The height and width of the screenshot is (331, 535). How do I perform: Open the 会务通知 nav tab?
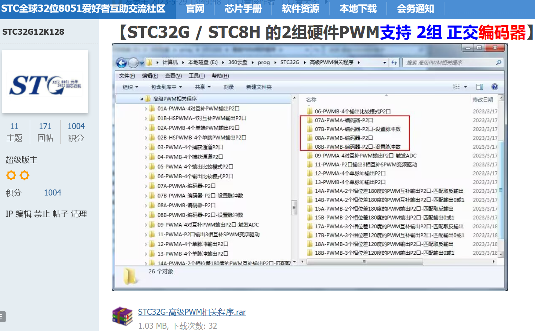pos(415,9)
